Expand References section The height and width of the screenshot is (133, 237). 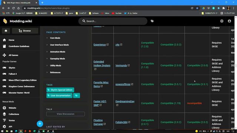(55, 72)
